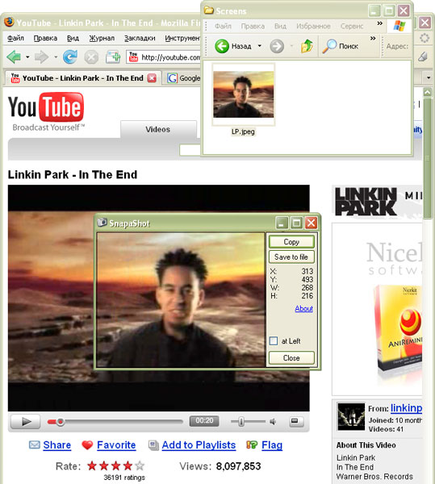
Task: Open the Журнал menu in Firefox
Action: (x=102, y=38)
